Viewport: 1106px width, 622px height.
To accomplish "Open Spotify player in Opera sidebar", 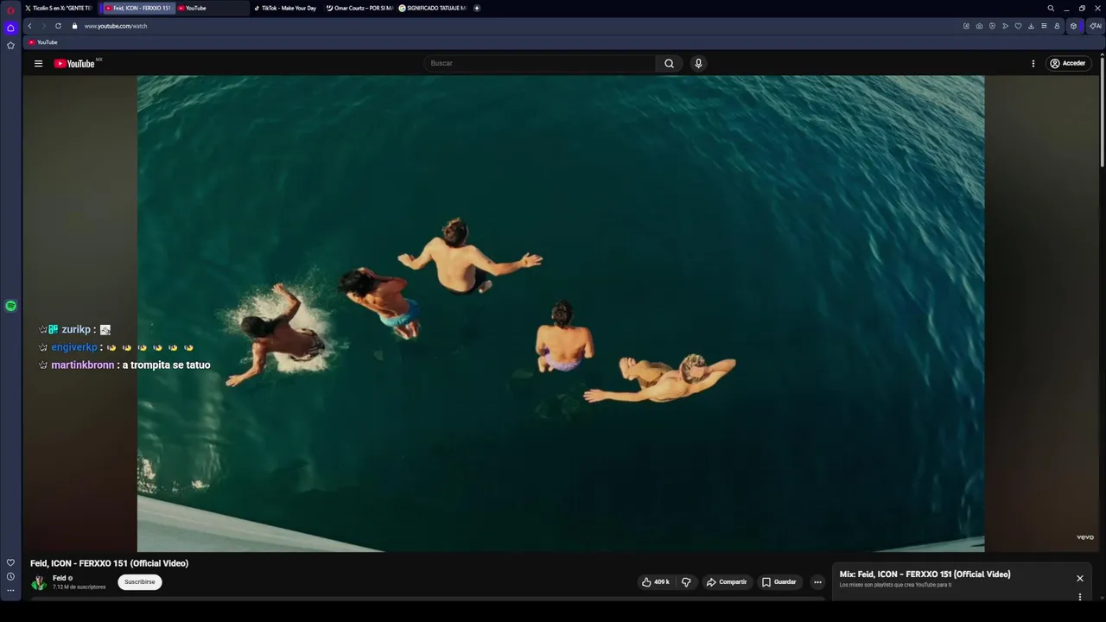I will pyautogui.click(x=10, y=306).
